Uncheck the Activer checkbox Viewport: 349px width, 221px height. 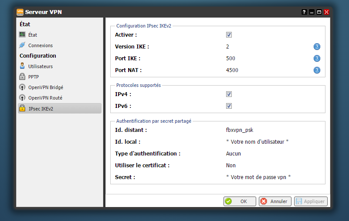(229, 35)
